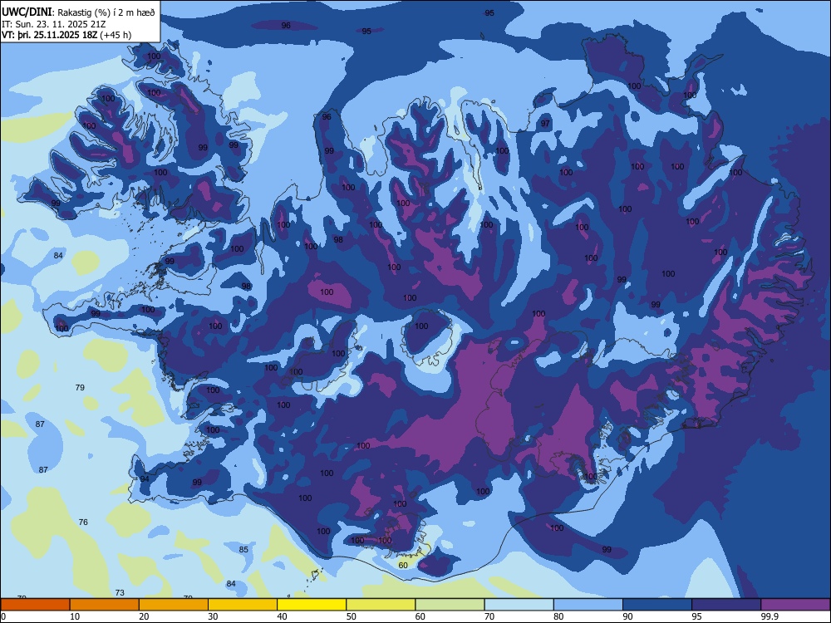Click the 'UWC/DINI' title text

tap(27, 12)
